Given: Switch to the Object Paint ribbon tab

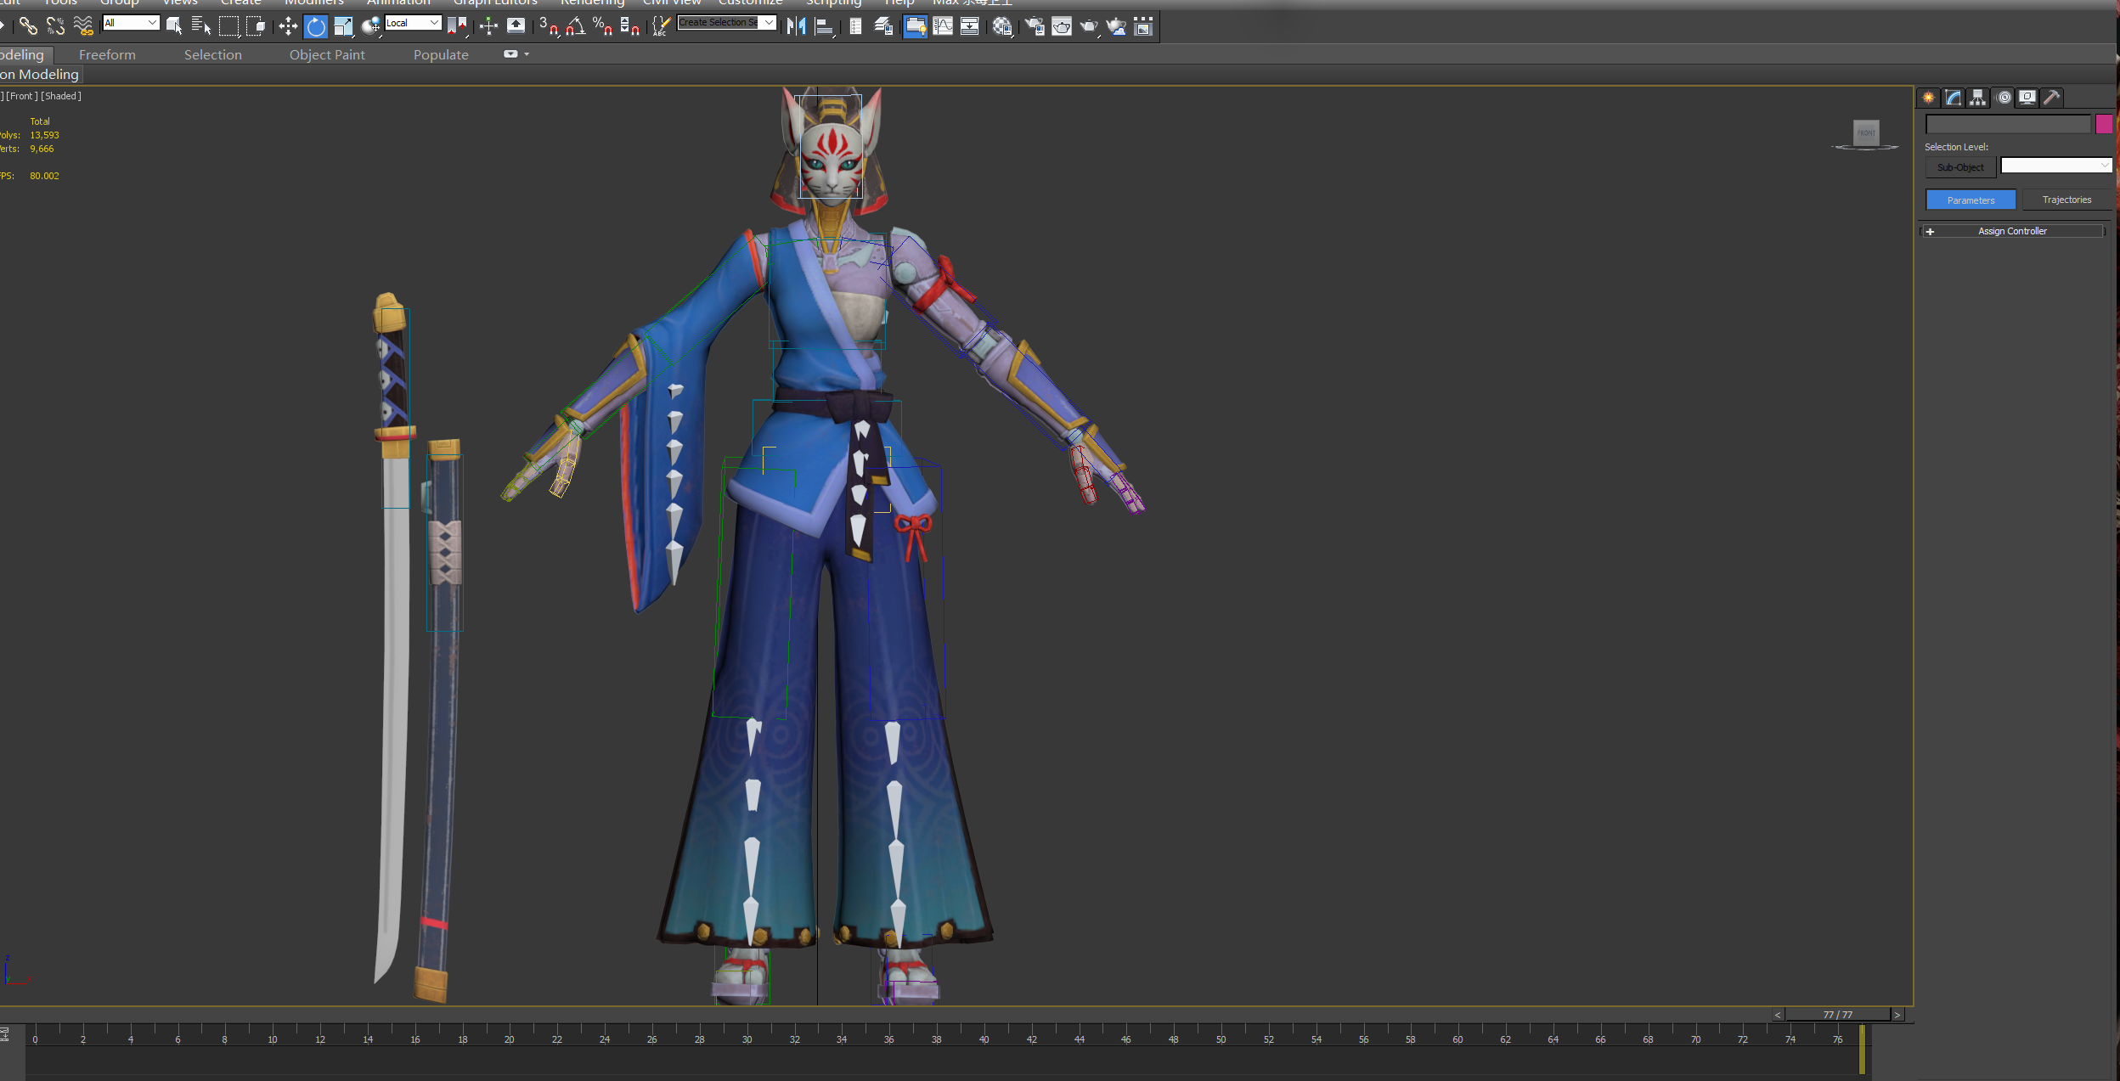Looking at the screenshot, I should [327, 55].
